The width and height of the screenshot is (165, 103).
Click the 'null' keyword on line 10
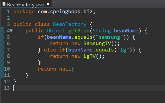coord(65,69)
